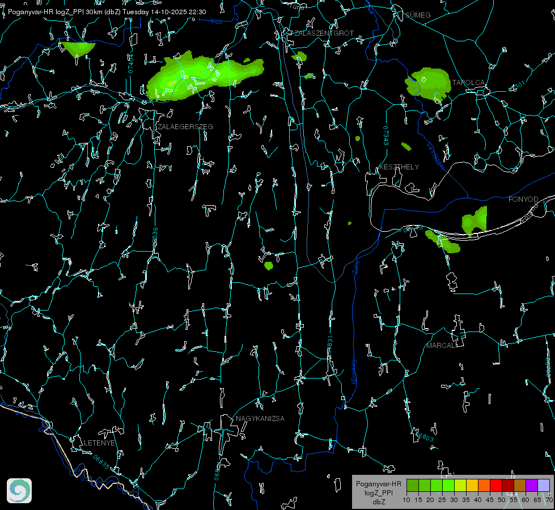Select the 50–55 dBZ dark red swatch
The image size is (555, 510).
click(x=508, y=485)
